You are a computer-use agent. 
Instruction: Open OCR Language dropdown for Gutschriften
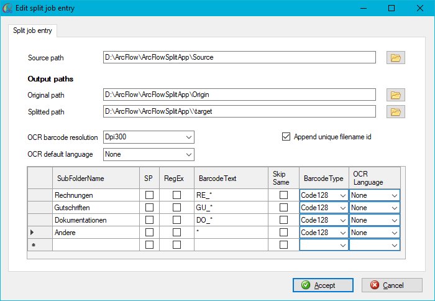click(x=375, y=208)
